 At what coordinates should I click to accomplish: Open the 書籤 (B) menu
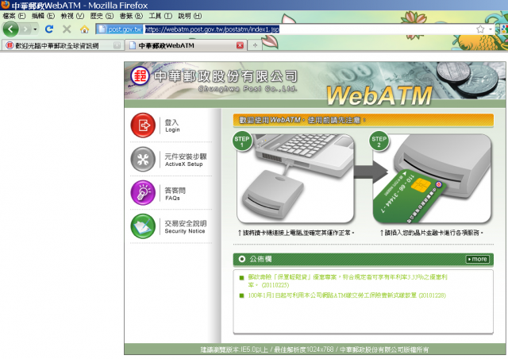coord(131,16)
